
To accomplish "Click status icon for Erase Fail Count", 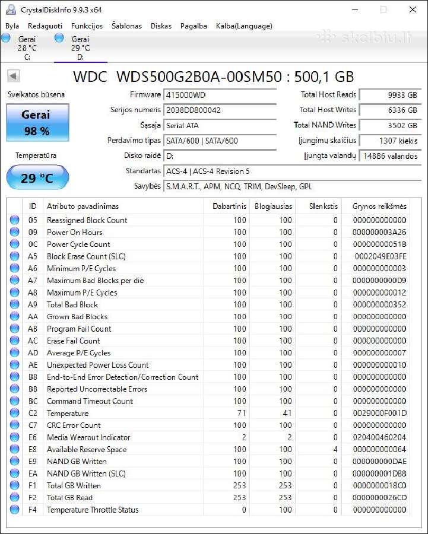I will 15,341.
